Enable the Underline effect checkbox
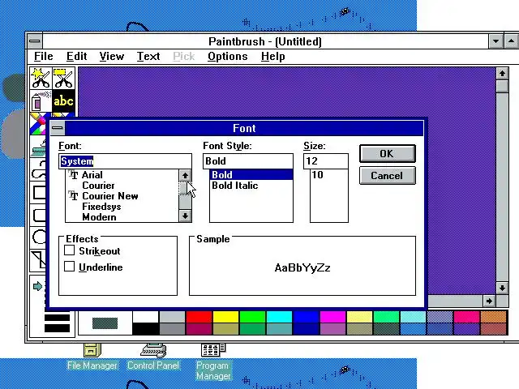Screen dimensions: 519x389 coord(69,267)
